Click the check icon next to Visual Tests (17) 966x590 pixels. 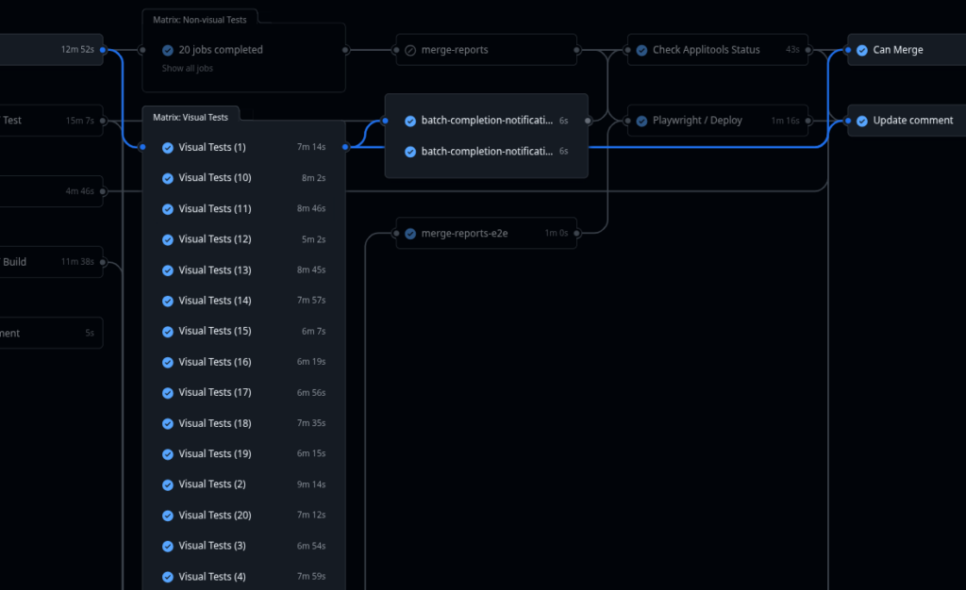tap(168, 393)
